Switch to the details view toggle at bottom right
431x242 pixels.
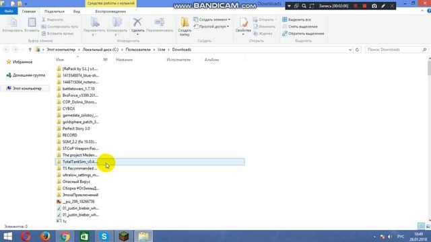(x=421, y=227)
